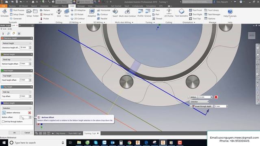The height and width of the screenshot is (146, 260).
Task: Open Bottom height Selection dropdown
Action: point(17,108)
